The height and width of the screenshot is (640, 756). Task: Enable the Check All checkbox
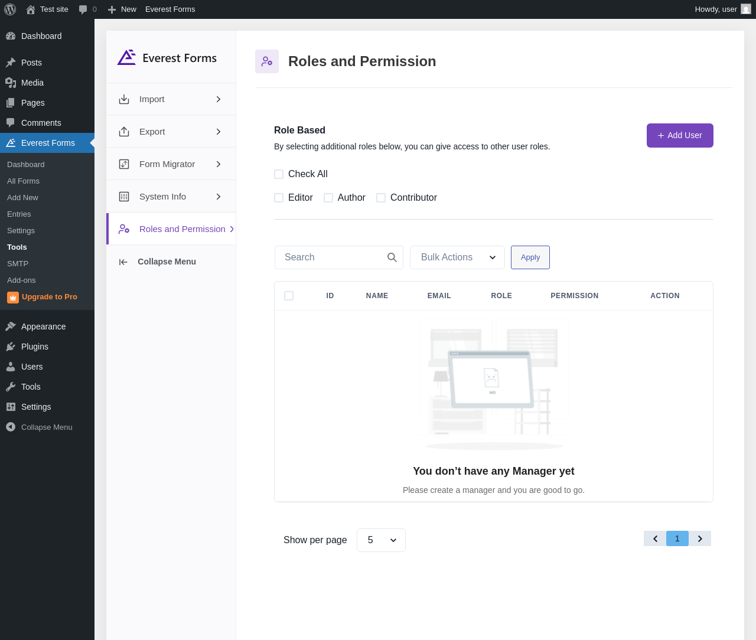(279, 174)
